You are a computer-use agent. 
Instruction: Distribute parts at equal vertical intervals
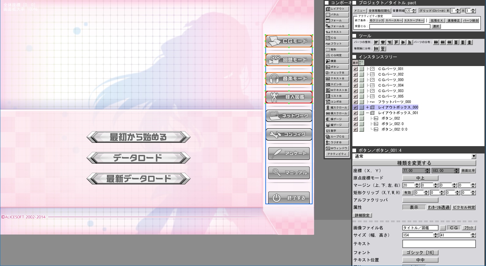point(383,49)
